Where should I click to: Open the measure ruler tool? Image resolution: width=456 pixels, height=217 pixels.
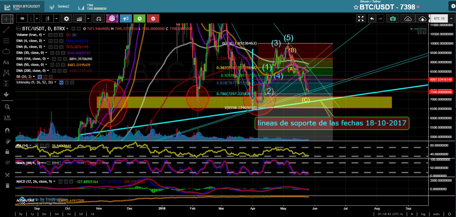click(x=7, y=118)
